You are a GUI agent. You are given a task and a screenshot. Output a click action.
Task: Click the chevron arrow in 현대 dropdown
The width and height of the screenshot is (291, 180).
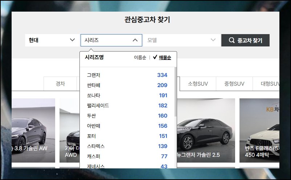pos(72,40)
